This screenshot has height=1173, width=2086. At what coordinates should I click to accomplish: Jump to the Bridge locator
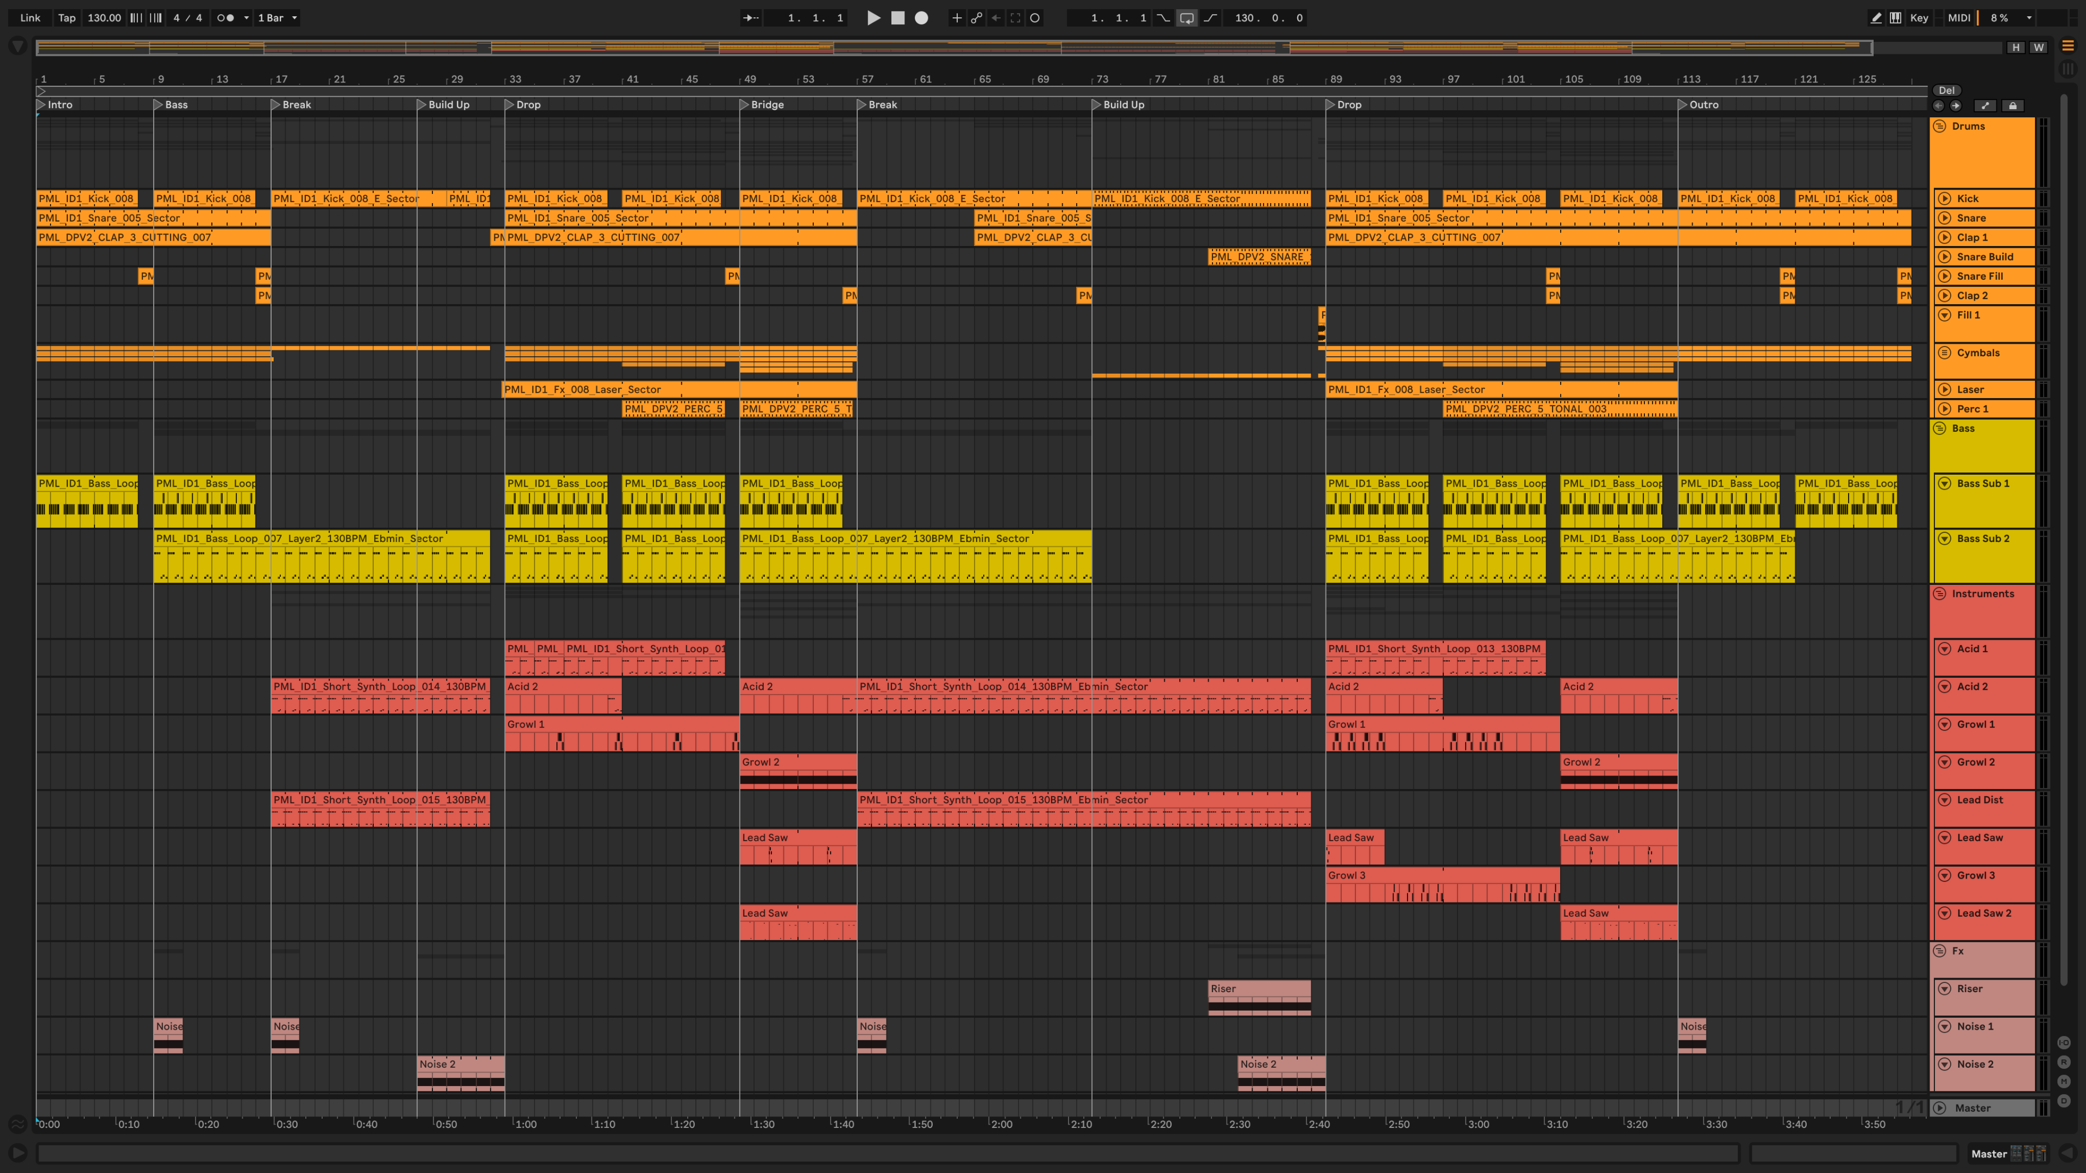click(x=761, y=104)
